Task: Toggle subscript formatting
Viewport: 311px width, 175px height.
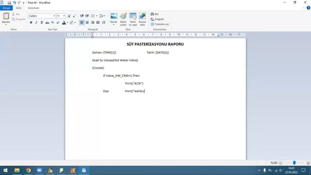Action: tap(52, 23)
